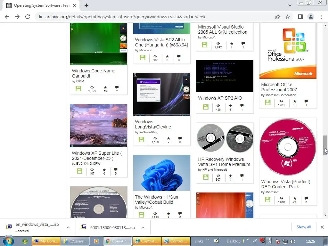328x246 pixels.
Task: Open The Windows 11 'Sun Valley'/Cobalt Build link
Action: 156,200
